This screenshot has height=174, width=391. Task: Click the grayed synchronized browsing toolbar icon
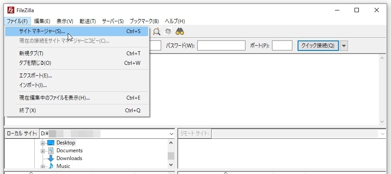point(168,31)
